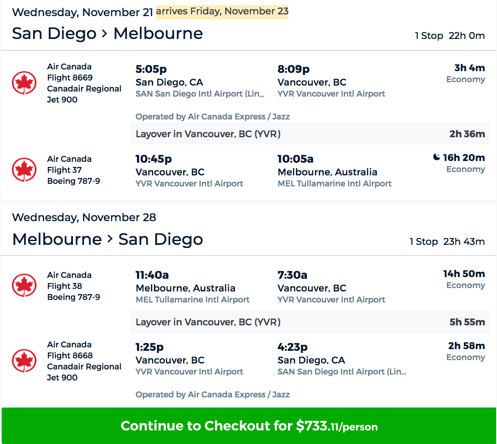Screen dimensions: 497x444
Task: Click the 1 Stop 23h 43m summary
Action: 447,241
